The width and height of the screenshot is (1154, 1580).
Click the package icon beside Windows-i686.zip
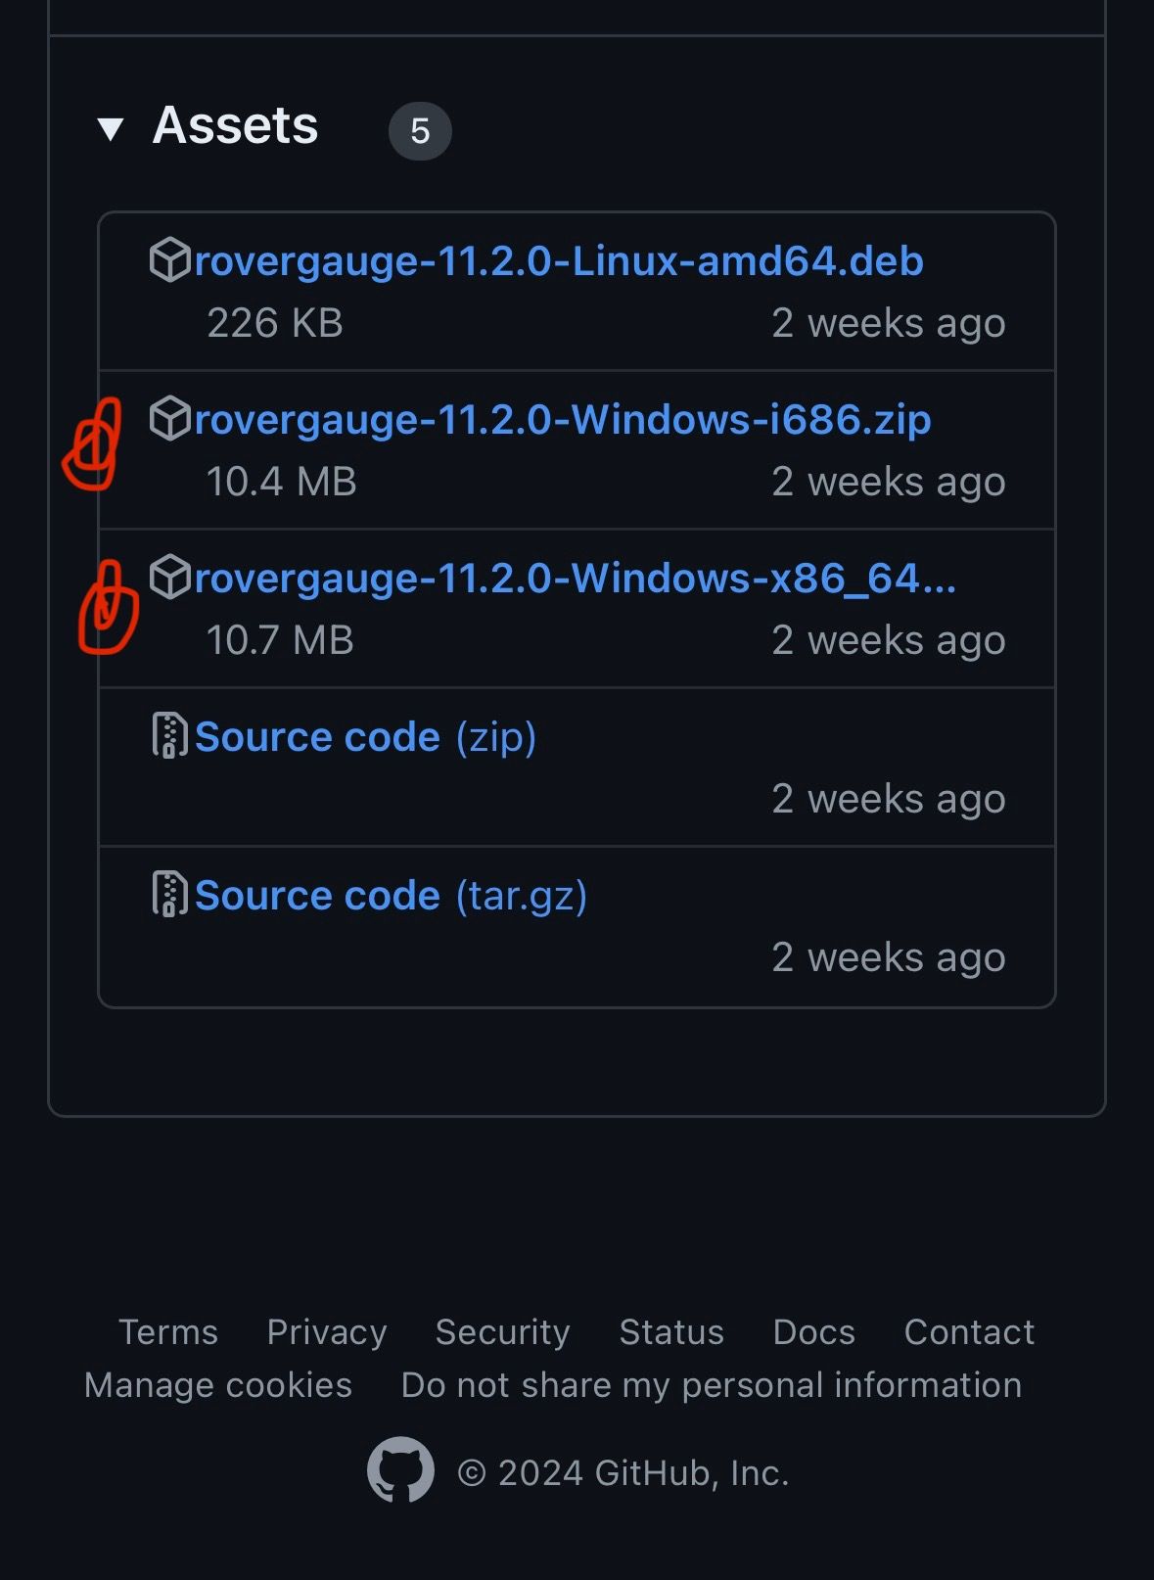[169, 419]
